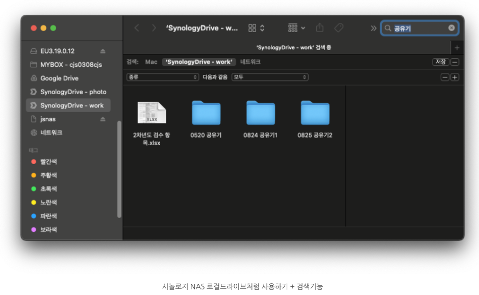Viewport: 479px width, 295px height.
Task: Open the 모두 value dropdown
Action: point(270,77)
